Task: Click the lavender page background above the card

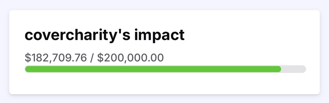Action: [x=164, y=5]
